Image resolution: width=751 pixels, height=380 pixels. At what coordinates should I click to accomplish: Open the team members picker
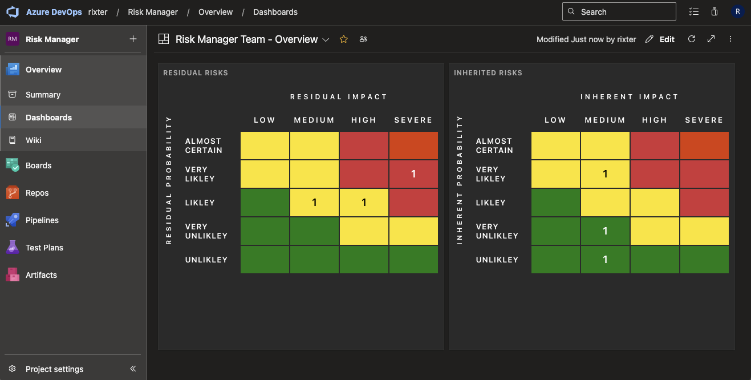pos(363,39)
